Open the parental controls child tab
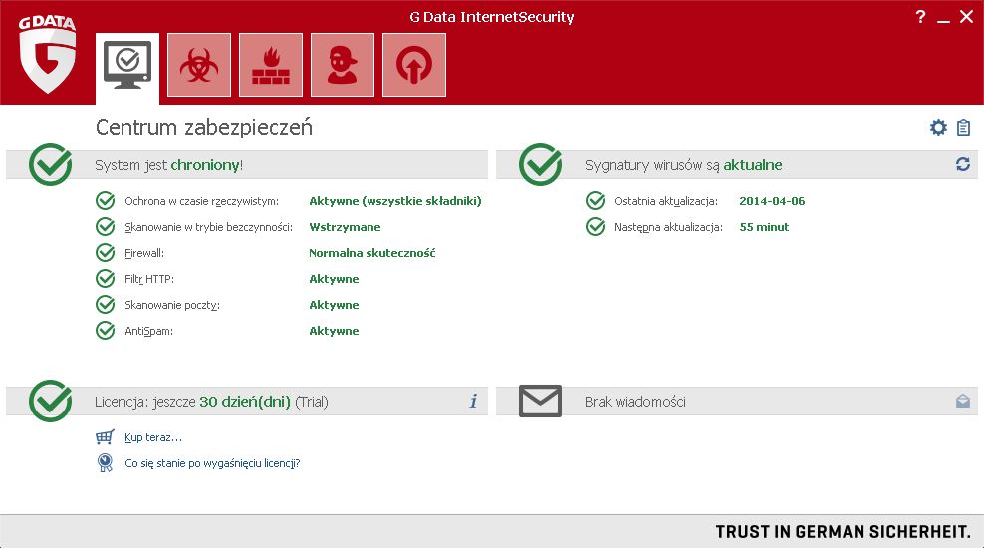The height and width of the screenshot is (548, 984). pos(342,65)
